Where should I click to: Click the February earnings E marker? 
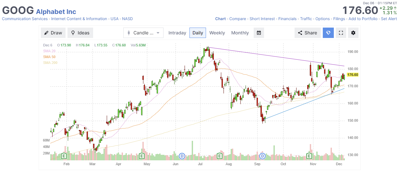coord(64,156)
